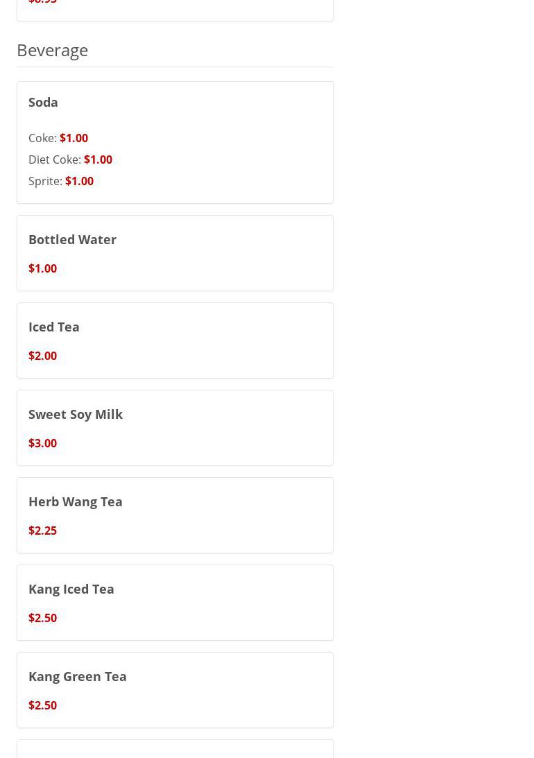534x758 pixels.
Task: Click the $1.00 price beside Sprite
Action: click(79, 181)
